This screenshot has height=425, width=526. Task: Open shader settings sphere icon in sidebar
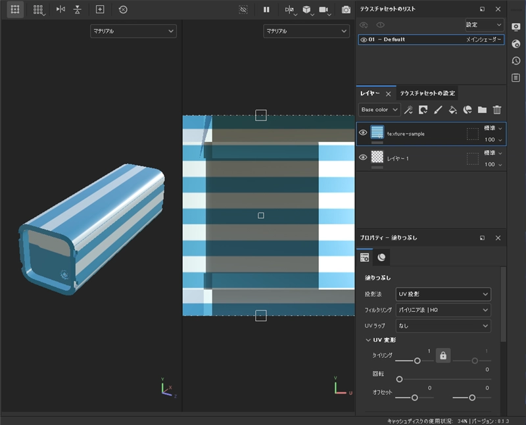[x=516, y=43]
